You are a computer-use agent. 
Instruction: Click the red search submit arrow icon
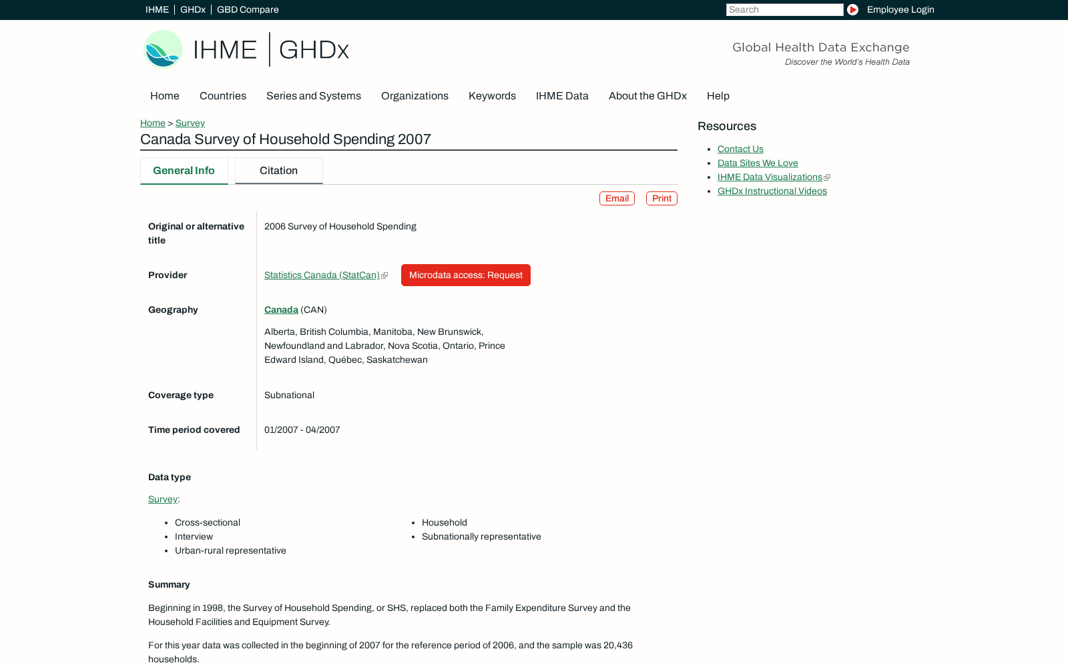pyautogui.click(x=852, y=9)
